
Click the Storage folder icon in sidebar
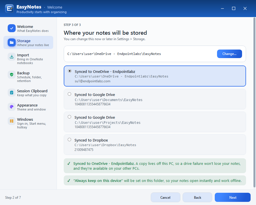click(x=12, y=42)
